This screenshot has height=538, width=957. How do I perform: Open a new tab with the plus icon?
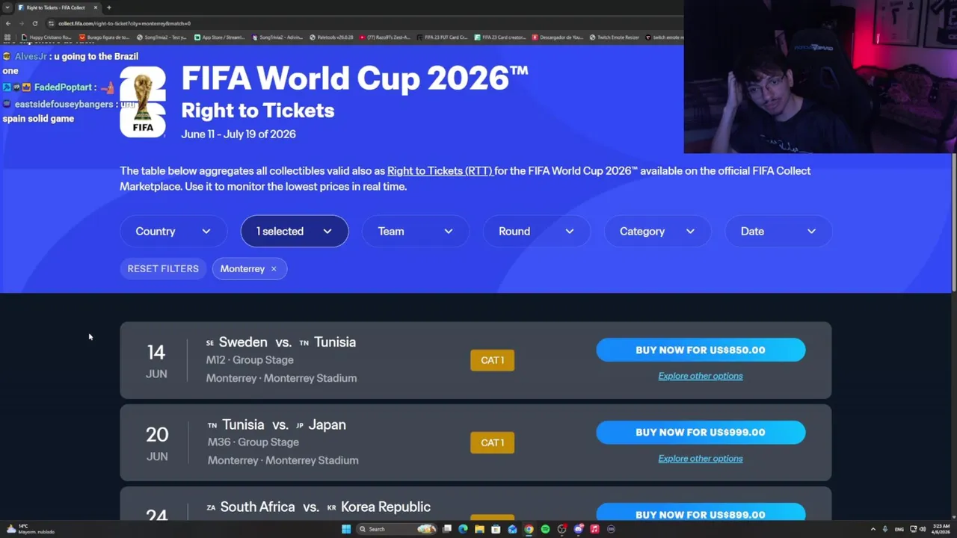[x=109, y=7]
